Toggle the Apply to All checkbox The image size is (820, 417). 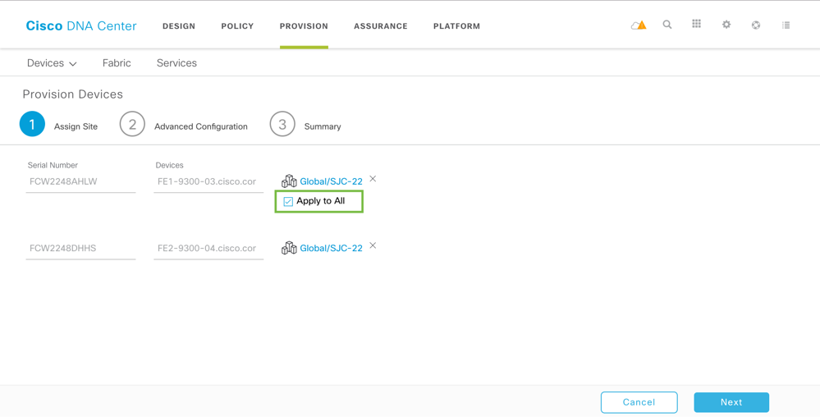288,201
